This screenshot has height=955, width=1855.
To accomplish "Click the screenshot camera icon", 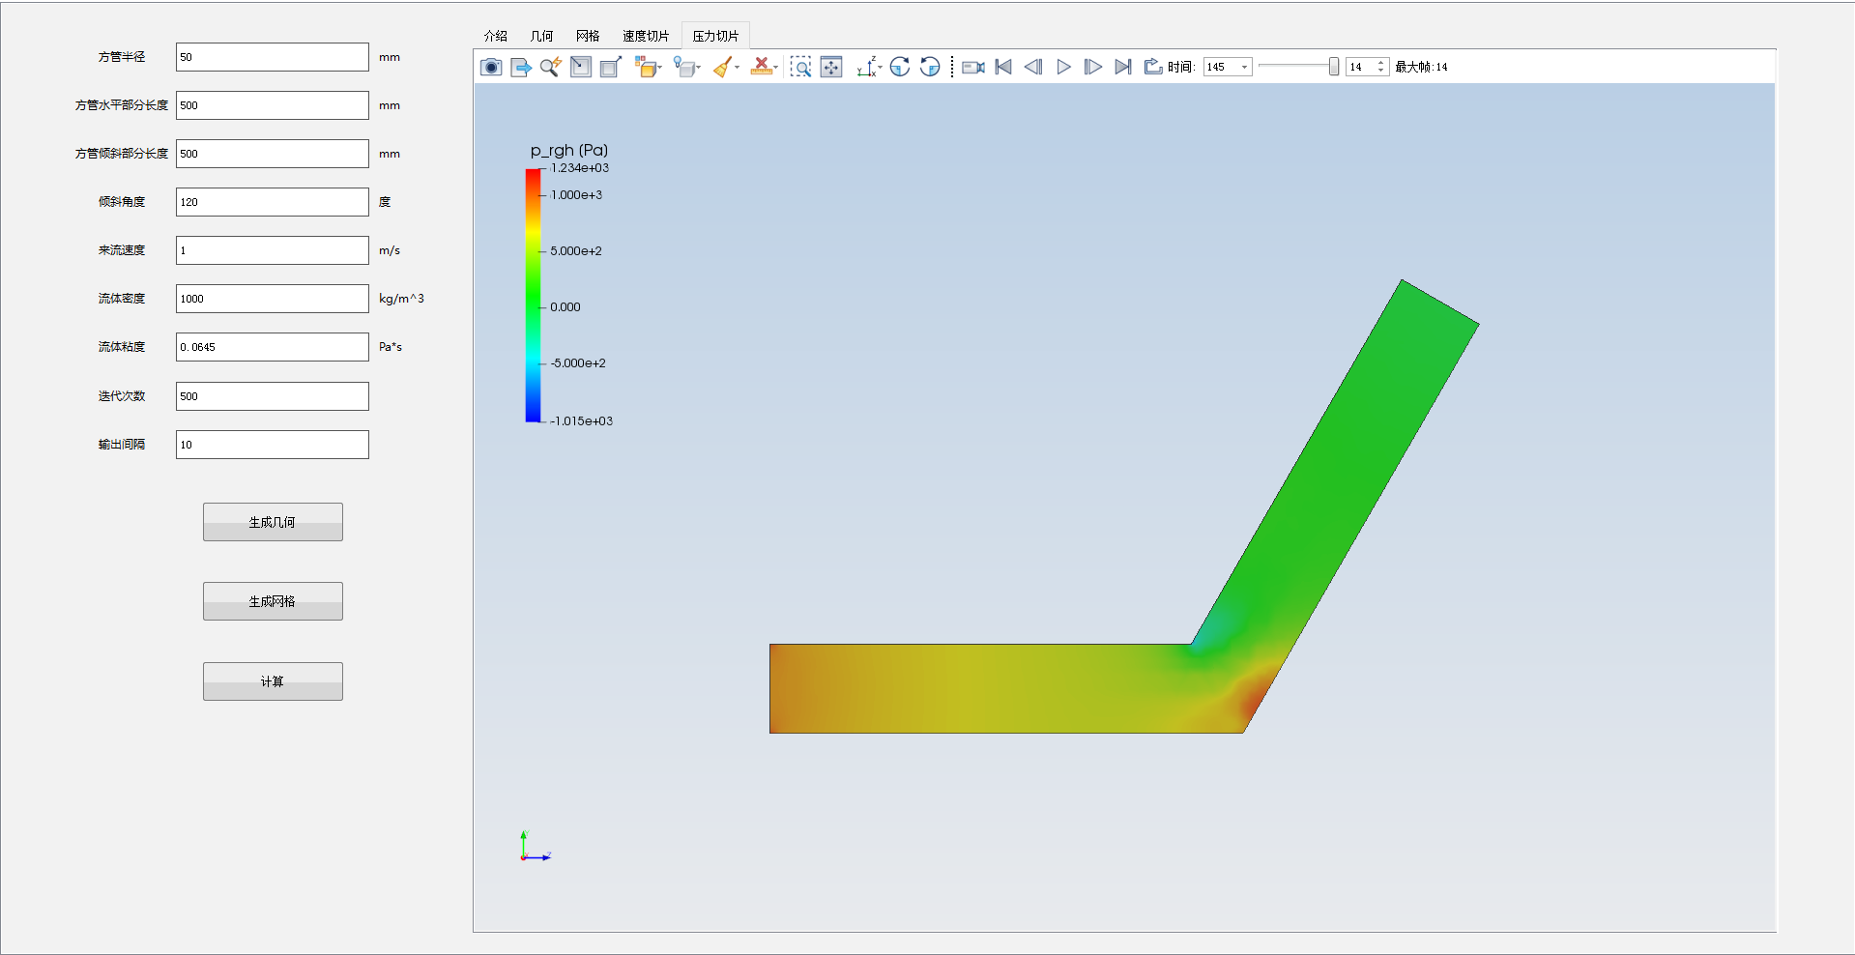I will (x=491, y=67).
